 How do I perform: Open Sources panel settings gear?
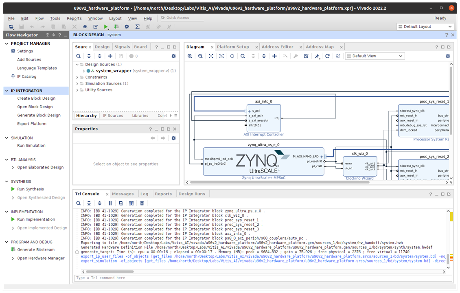(x=174, y=56)
